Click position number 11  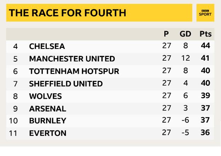(13, 133)
